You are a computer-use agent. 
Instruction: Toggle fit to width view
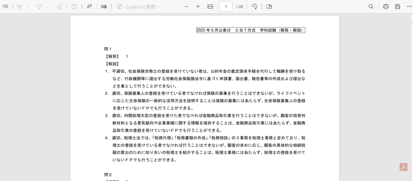[210, 6]
